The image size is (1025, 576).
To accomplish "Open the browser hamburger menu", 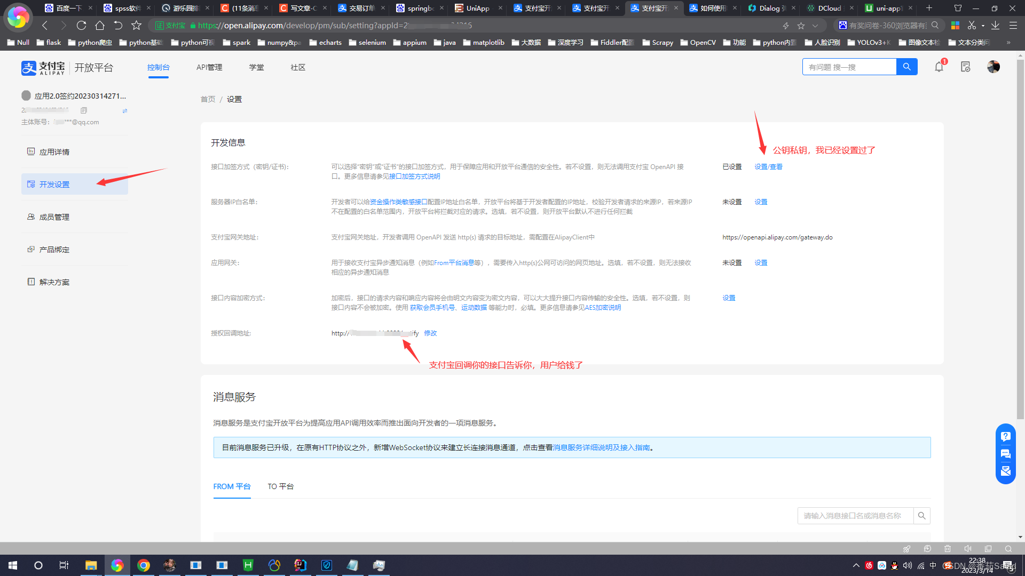I will coord(1013,25).
